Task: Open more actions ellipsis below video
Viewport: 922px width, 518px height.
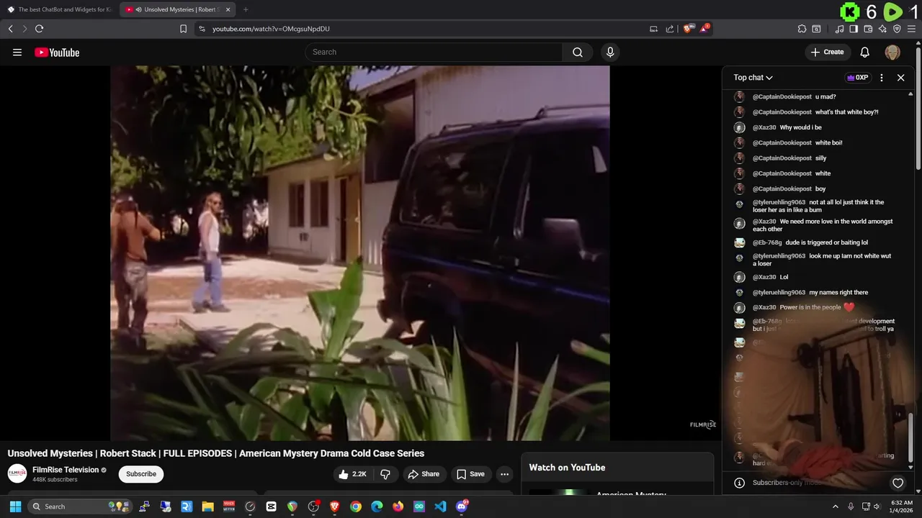Action: [x=505, y=474]
